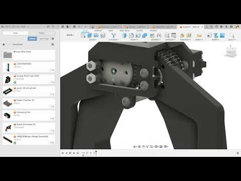The image size is (241, 181).
Task: Select the Combine tool in Modify
Action: pos(145,35)
